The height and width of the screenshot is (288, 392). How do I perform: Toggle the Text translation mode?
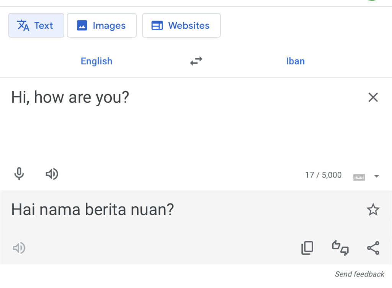pos(36,25)
